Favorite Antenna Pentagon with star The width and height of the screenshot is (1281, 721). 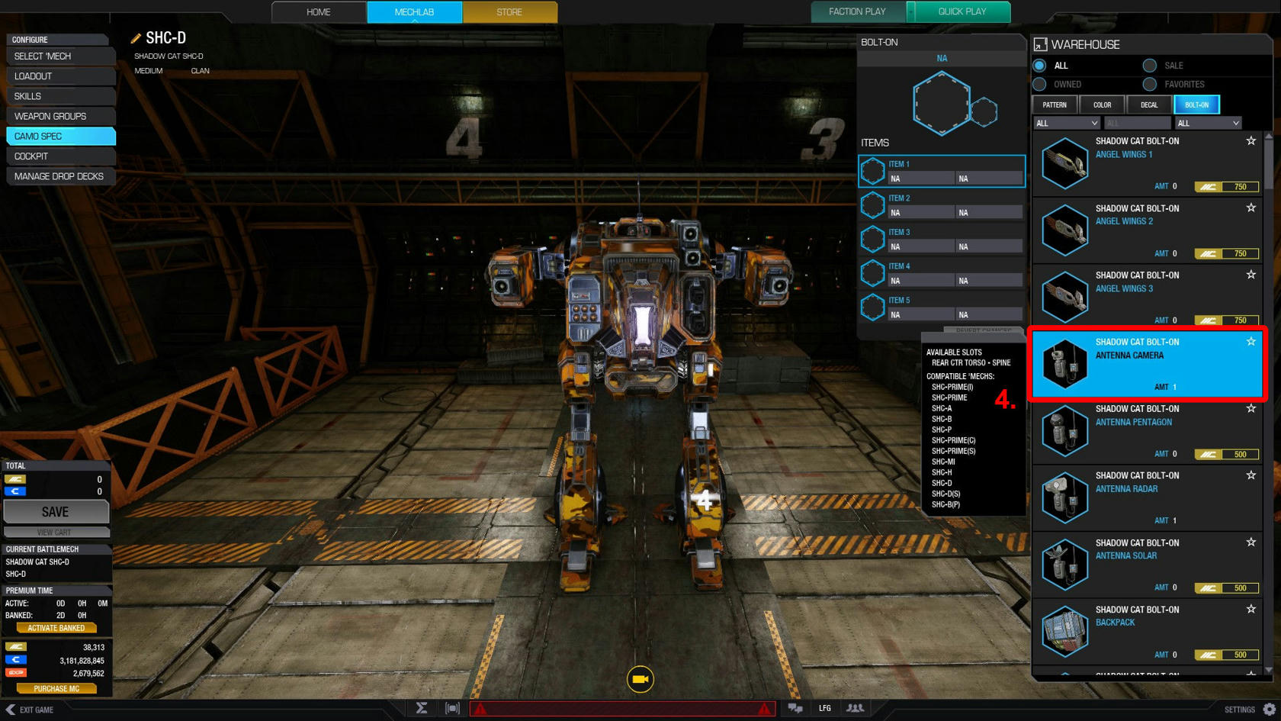pos(1250,408)
